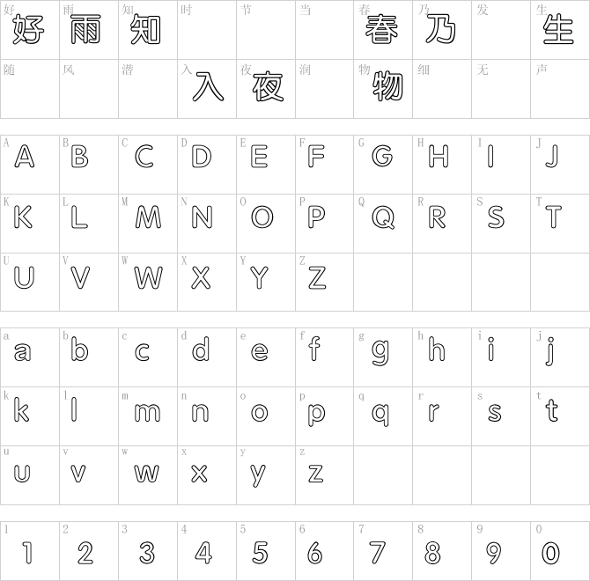
Task: Select the digit 1 glyph
Action: (27, 553)
